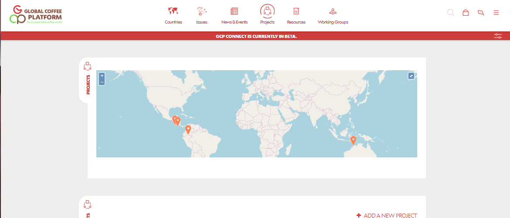This screenshot has width=510, height=218.
Task: Go to Projects menu label
Action: click(267, 22)
